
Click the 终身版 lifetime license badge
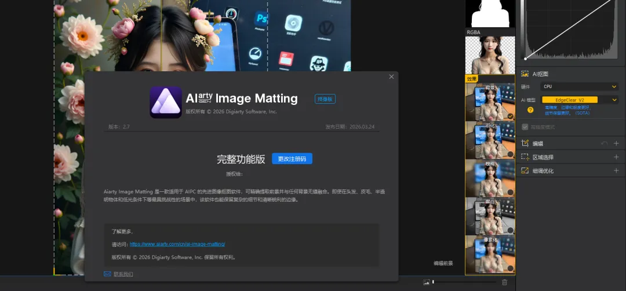pyautogui.click(x=325, y=99)
